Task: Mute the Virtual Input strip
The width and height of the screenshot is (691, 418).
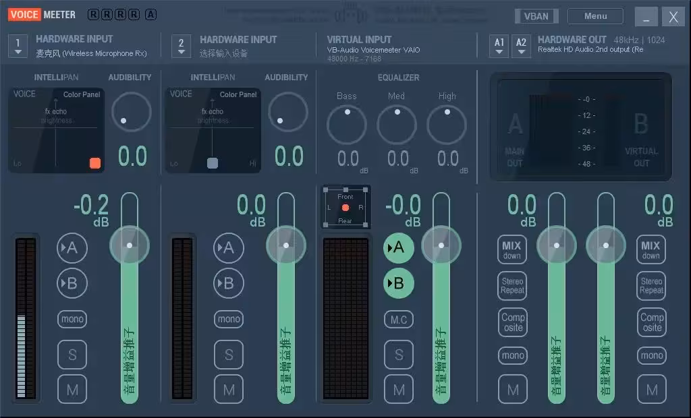Action: [399, 390]
